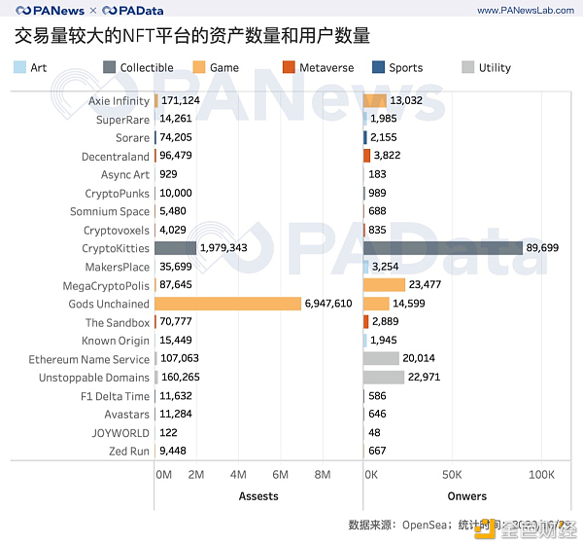Click the Sports legend color swatch
Screen dimensions: 583x545
378,67
